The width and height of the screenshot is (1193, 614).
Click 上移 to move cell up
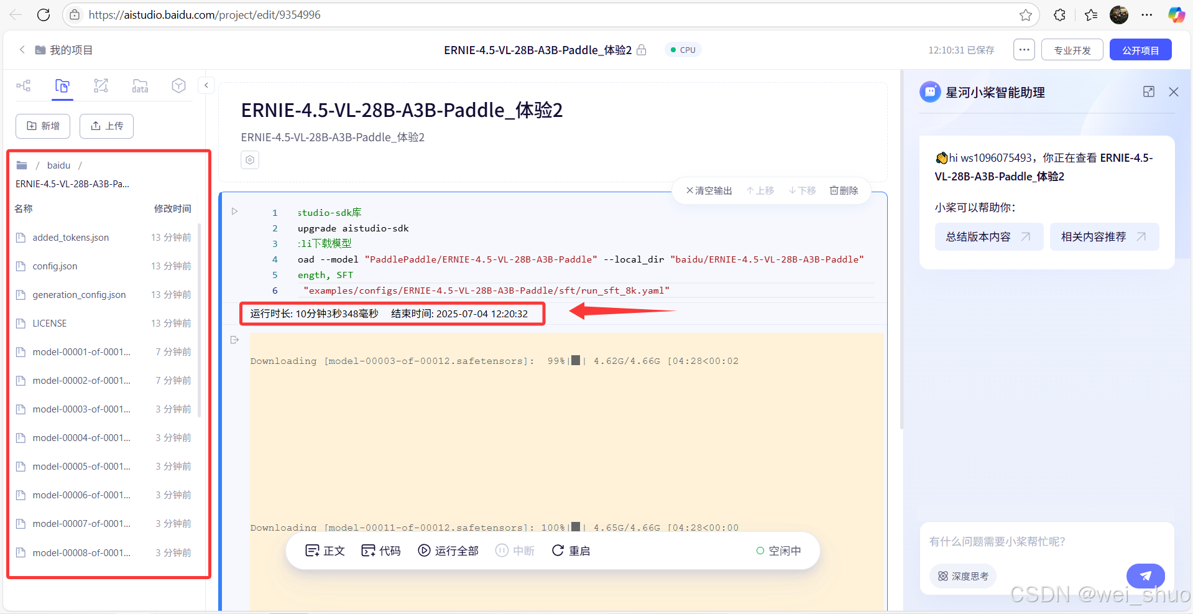click(760, 190)
